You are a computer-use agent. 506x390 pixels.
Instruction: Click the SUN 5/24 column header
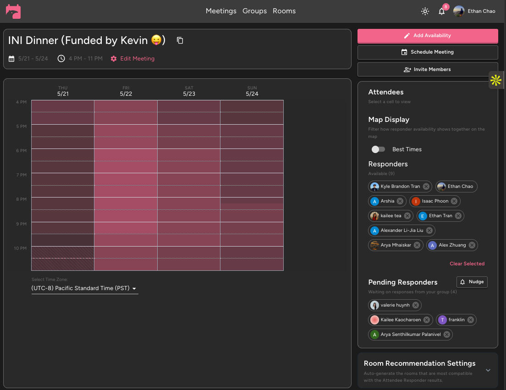[x=252, y=91]
